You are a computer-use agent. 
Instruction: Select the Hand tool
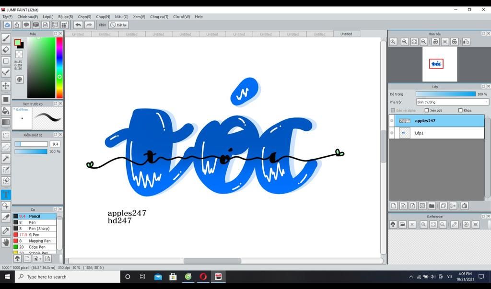pos(6,242)
